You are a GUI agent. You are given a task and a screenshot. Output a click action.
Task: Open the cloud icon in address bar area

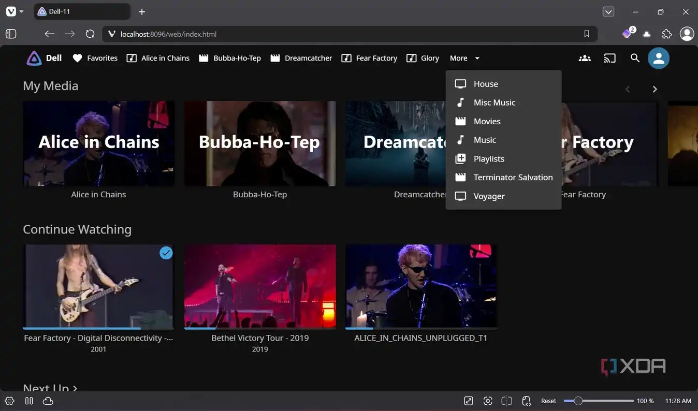pyautogui.click(x=647, y=34)
